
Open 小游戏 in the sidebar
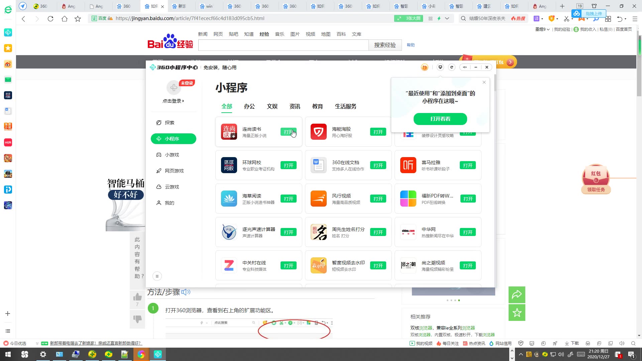pyautogui.click(x=174, y=155)
